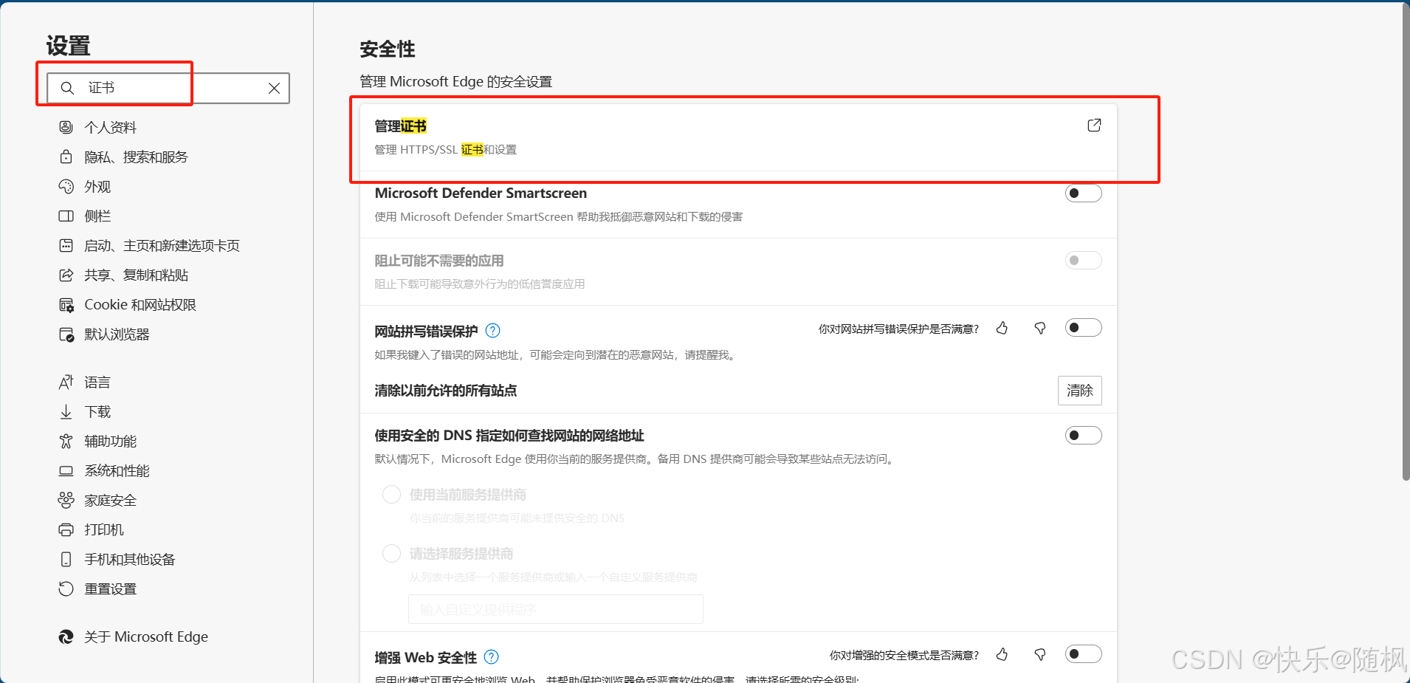Screen dimensions: 1410x683
Task: Open 个人资料 settings page
Action: pos(110,128)
